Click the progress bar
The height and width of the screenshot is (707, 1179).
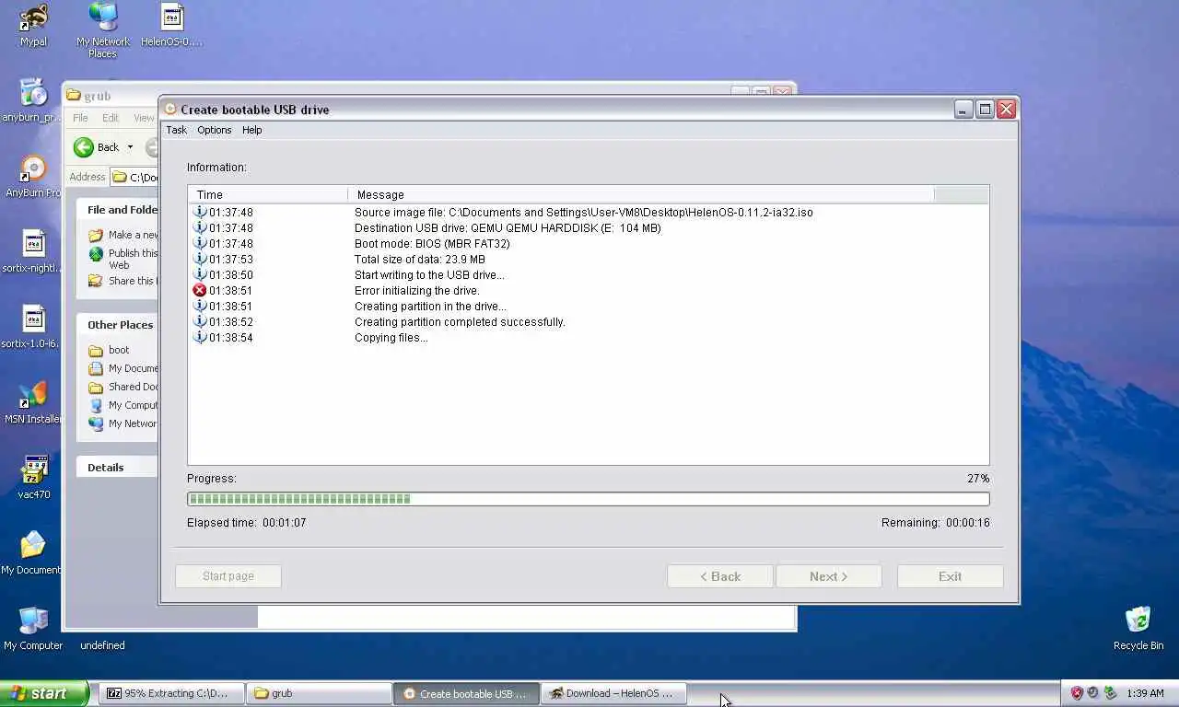(588, 499)
